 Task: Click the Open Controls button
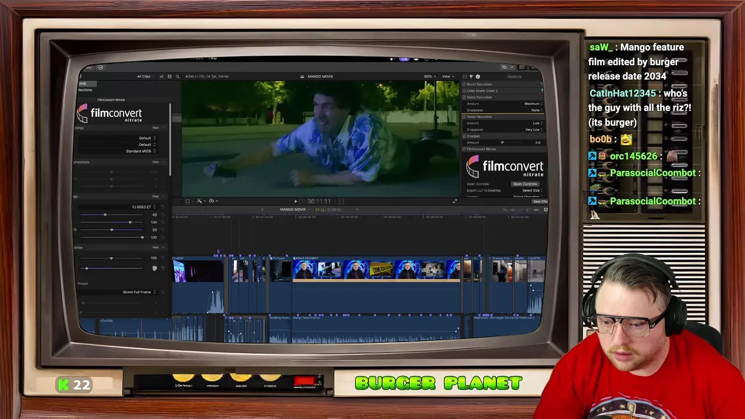525,184
